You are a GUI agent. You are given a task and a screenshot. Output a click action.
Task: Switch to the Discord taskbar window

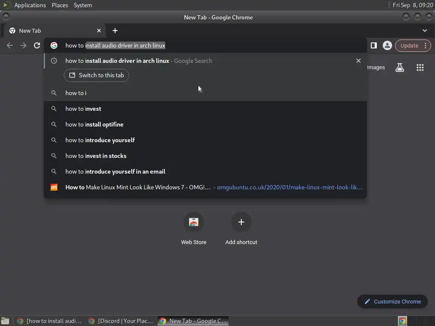click(121, 321)
